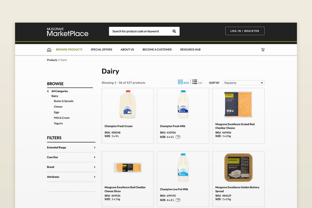Screen dimensions: 312x208
Task: Open the shopping cart icon
Action: pos(263,50)
